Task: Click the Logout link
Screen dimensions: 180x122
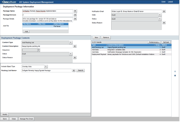Action: click(171, 2)
